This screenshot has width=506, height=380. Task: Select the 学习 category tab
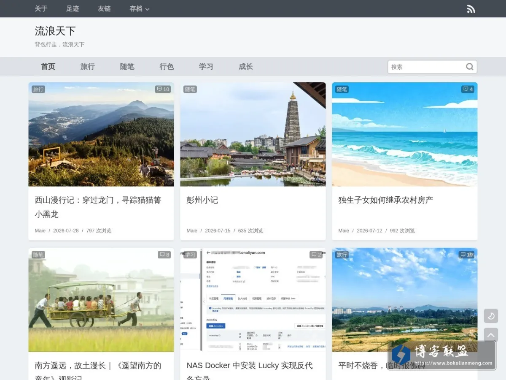tap(206, 67)
